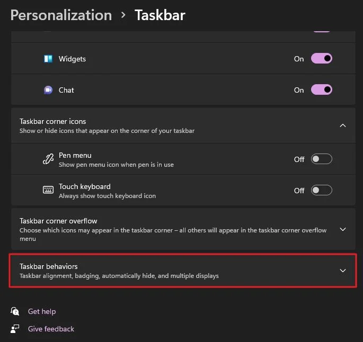Enable the Pen menu toggle
Viewport: 363px width, 342px height.
point(321,159)
